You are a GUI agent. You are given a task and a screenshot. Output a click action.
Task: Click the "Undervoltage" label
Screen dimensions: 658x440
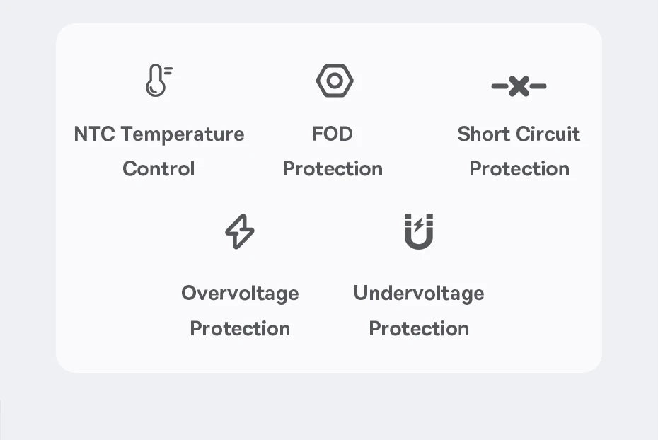click(419, 293)
